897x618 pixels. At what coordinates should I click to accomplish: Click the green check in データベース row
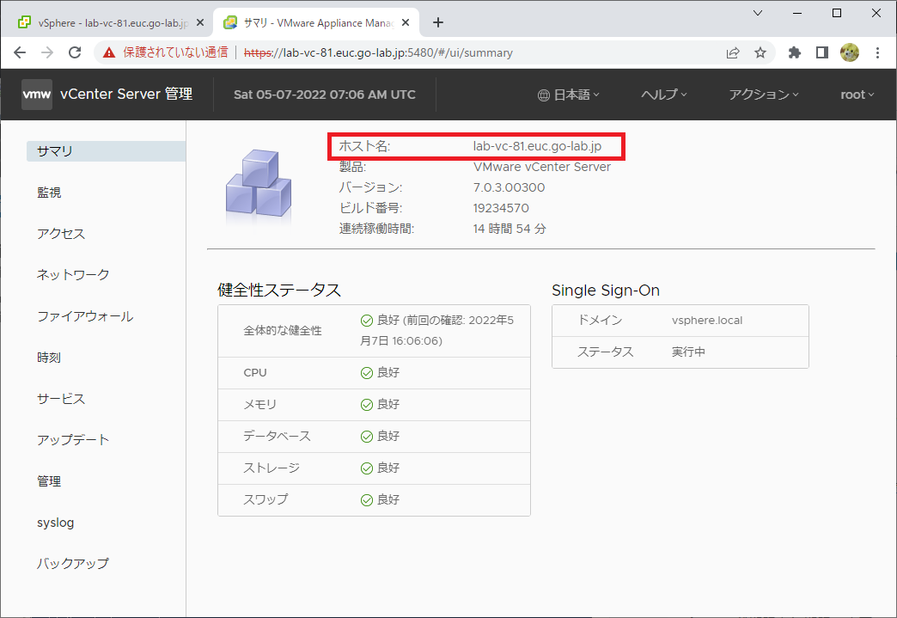point(367,437)
